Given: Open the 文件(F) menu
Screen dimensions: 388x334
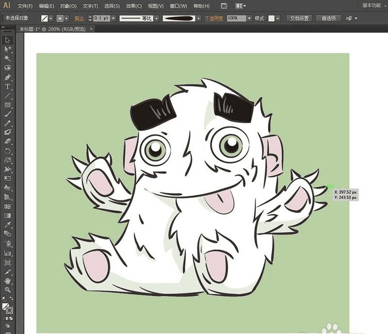Looking at the screenshot, I should tap(25, 6).
